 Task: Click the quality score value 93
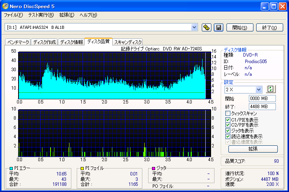tap(276, 161)
